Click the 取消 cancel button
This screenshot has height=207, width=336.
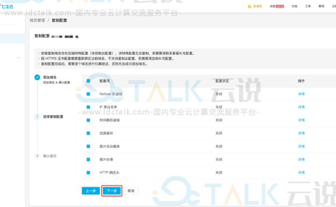tap(131, 191)
